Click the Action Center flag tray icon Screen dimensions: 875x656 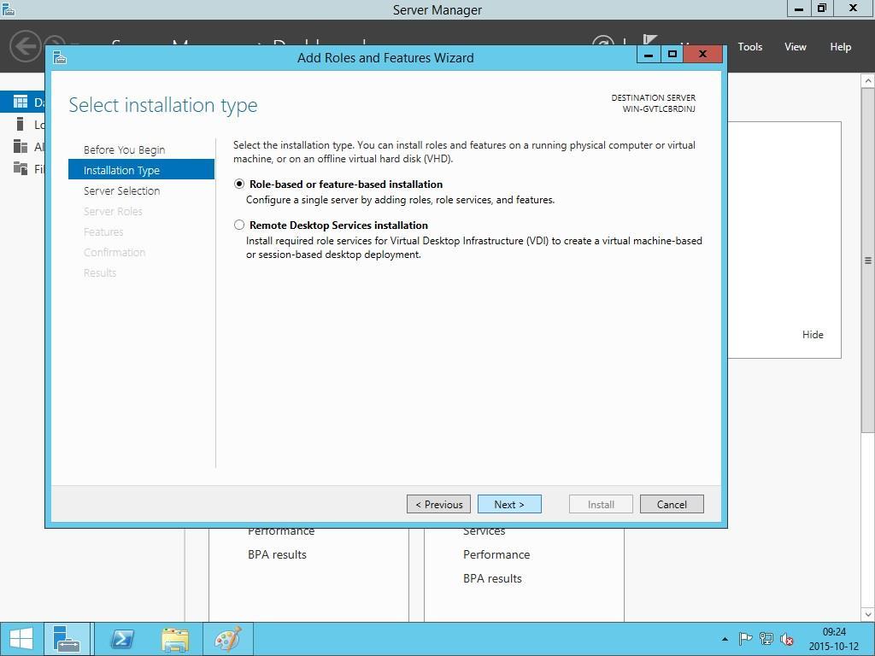(x=745, y=639)
